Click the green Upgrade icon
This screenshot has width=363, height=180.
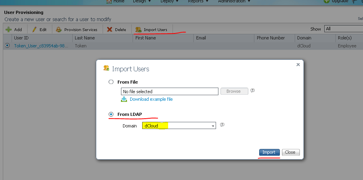326,1
